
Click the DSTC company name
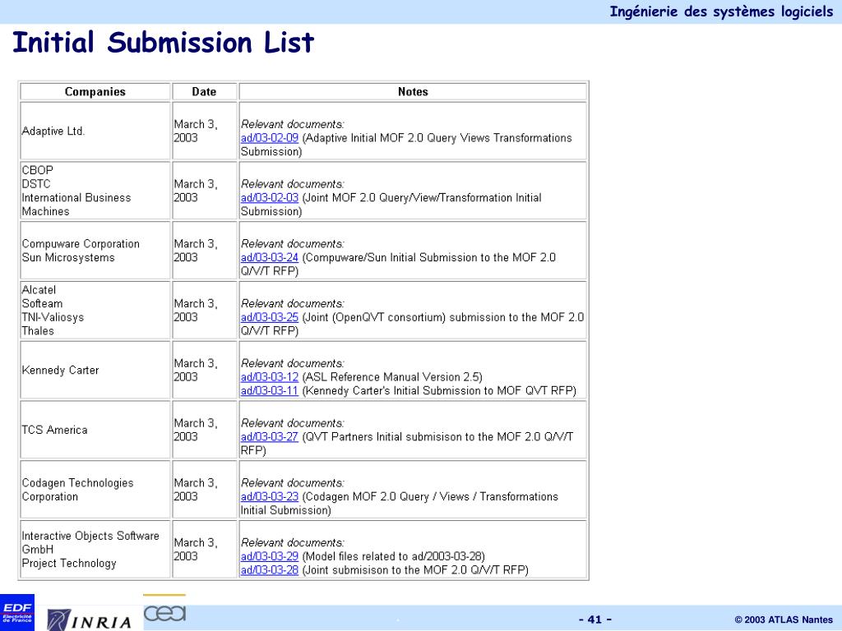pyautogui.click(x=36, y=184)
